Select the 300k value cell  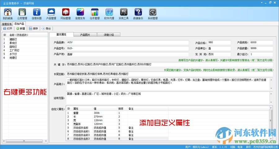[x=105, y=113]
